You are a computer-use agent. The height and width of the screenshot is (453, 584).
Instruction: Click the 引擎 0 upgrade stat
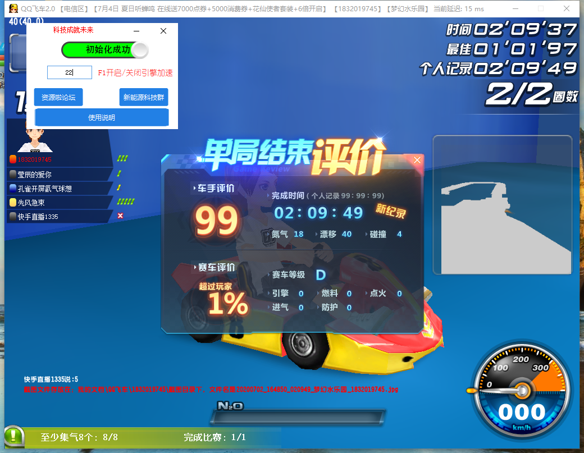click(286, 294)
